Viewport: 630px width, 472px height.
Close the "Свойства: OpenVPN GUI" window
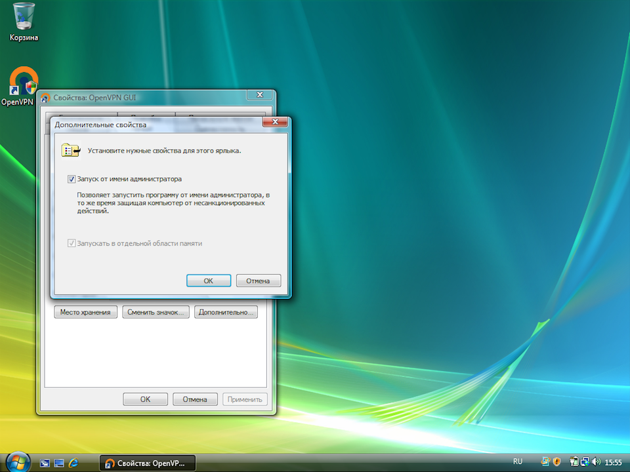point(260,94)
